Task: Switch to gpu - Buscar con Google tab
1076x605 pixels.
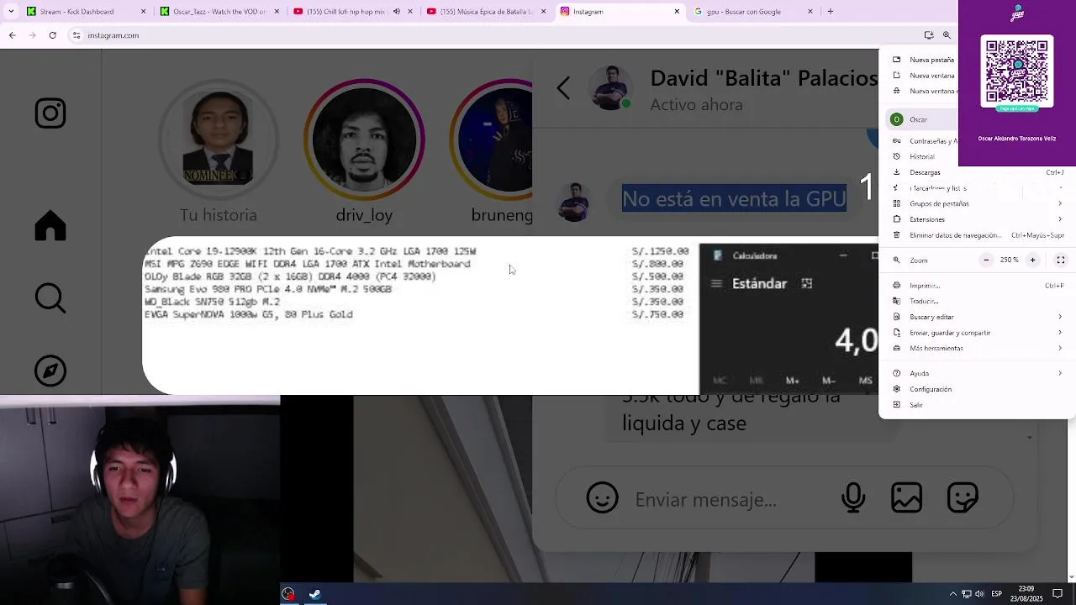Action: coord(753,12)
